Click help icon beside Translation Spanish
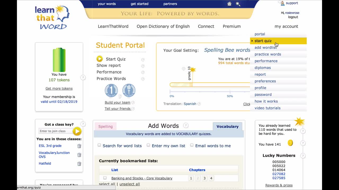Screen dimensions: 339x190 coord(199,104)
